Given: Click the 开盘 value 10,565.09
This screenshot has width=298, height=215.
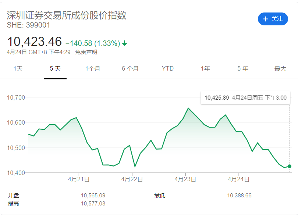Looking at the screenshot, I should (93, 196).
